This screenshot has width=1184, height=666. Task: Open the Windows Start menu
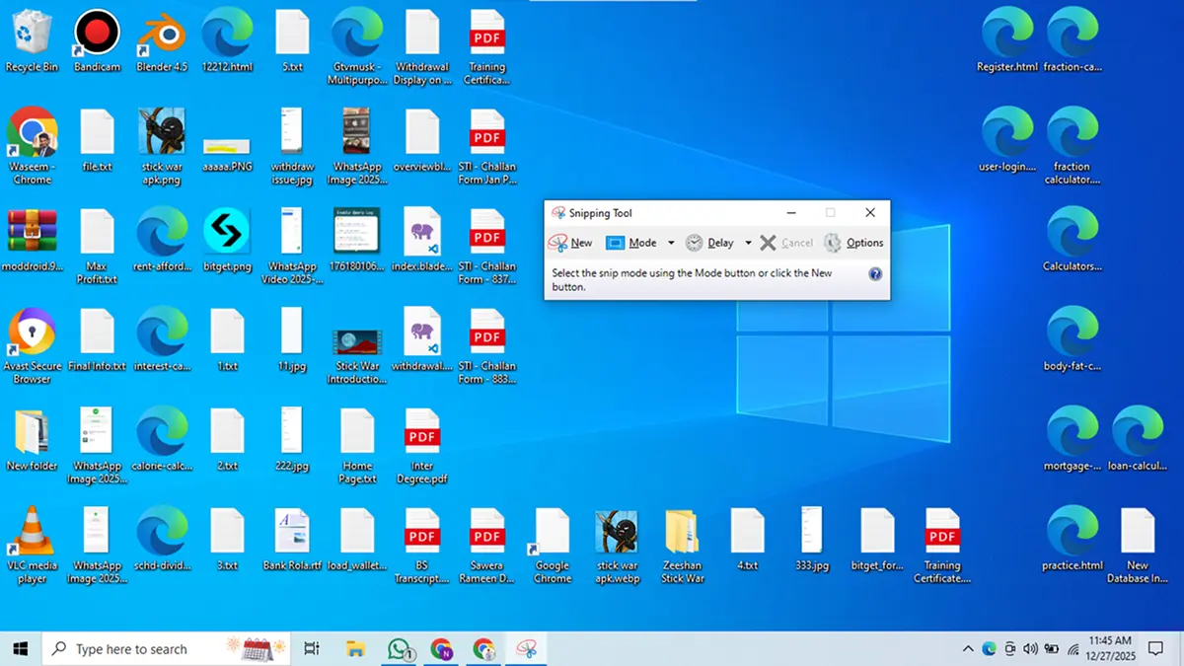coord(20,648)
